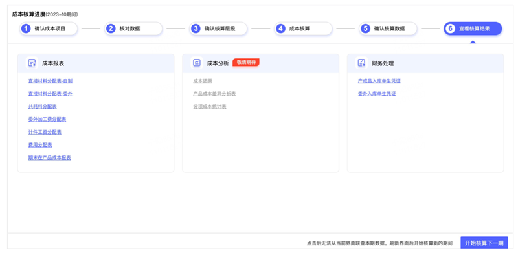Click the 分项成本统计表 link
The image size is (518, 255).
(x=210, y=106)
